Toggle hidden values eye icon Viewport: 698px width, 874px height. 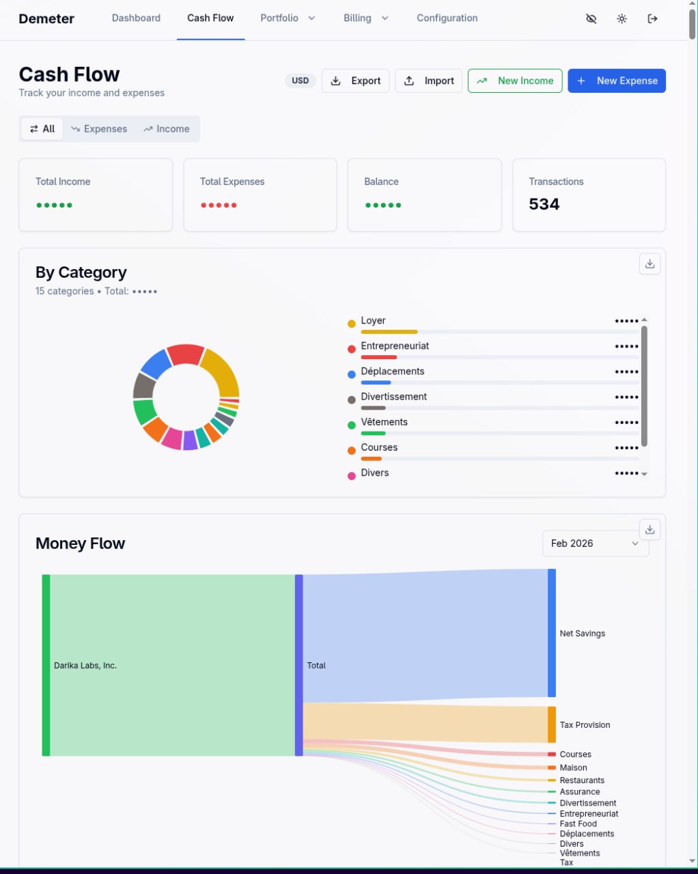point(591,18)
